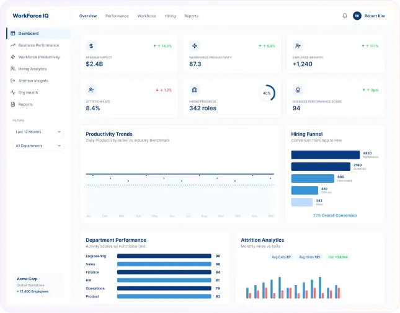Click the Robert Kim user name
400x313 pixels.
click(x=375, y=15)
